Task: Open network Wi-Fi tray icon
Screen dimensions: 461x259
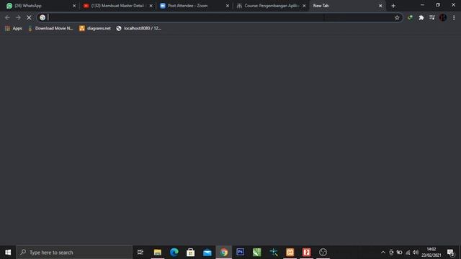Action: tap(408, 253)
